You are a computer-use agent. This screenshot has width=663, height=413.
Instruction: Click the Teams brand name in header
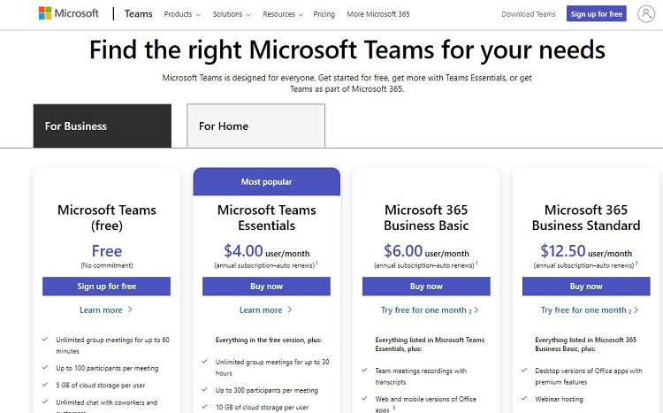click(x=138, y=15)
